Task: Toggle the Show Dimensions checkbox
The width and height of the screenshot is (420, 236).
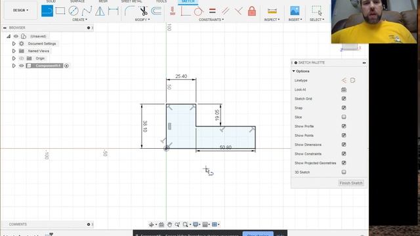Action: (344, 144)
